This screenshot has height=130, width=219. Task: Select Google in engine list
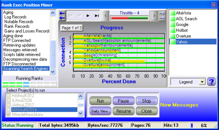(182, 25)
